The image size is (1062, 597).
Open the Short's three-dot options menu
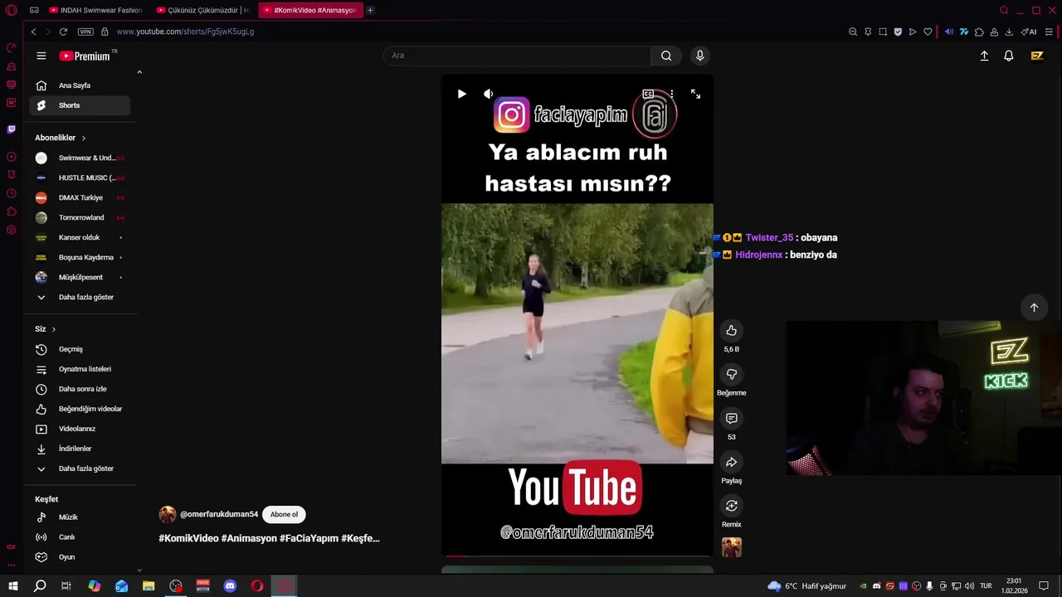pyautogui.click(x=671, y=94)
